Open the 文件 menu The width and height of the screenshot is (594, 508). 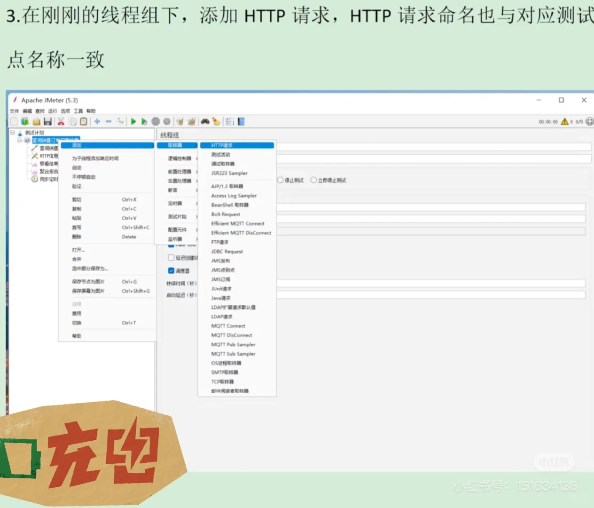(x=14, y=111)
